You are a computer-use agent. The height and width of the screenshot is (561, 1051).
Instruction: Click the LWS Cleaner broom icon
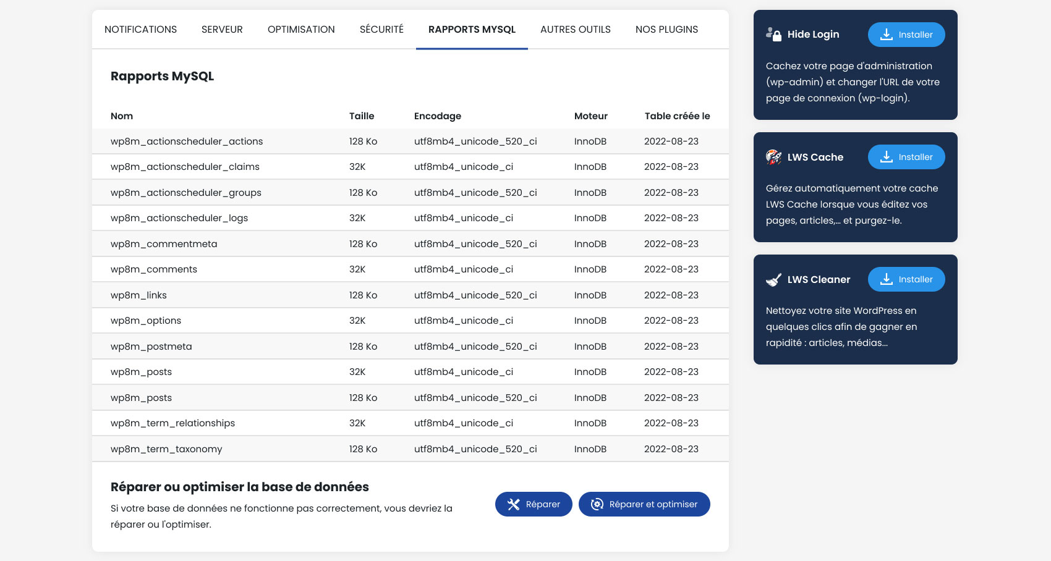773,280
